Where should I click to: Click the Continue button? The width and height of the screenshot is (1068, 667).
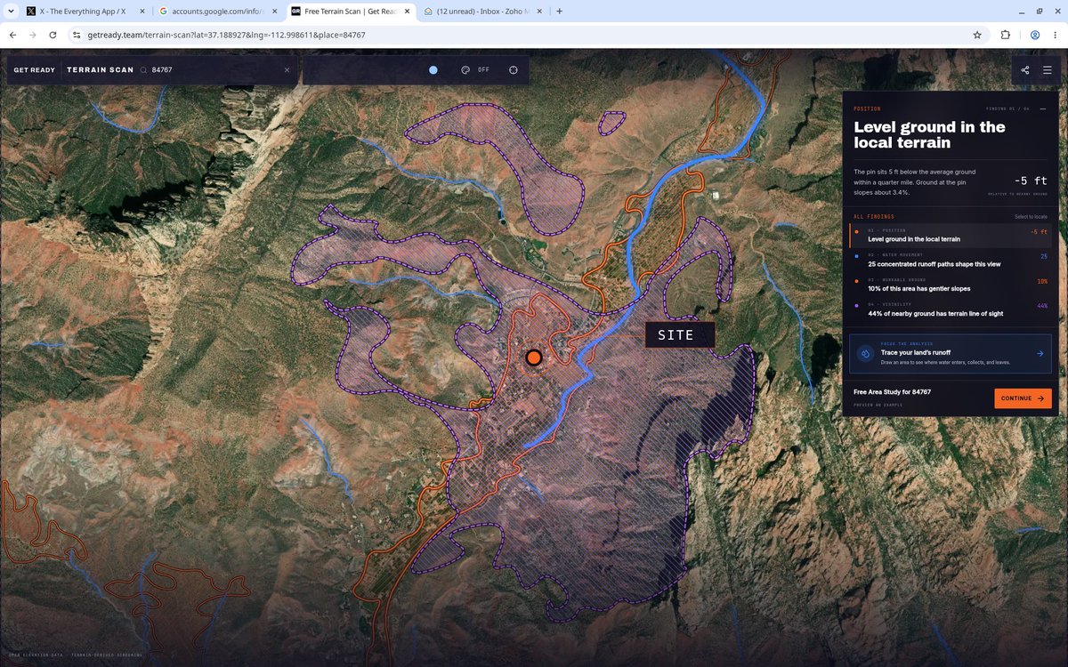click(1023, 398)
